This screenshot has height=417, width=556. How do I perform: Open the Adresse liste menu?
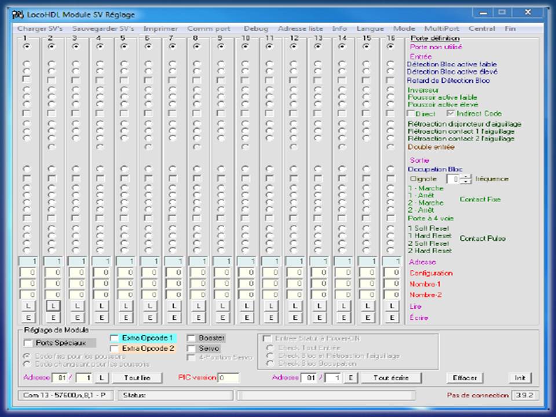pos(300,29)
